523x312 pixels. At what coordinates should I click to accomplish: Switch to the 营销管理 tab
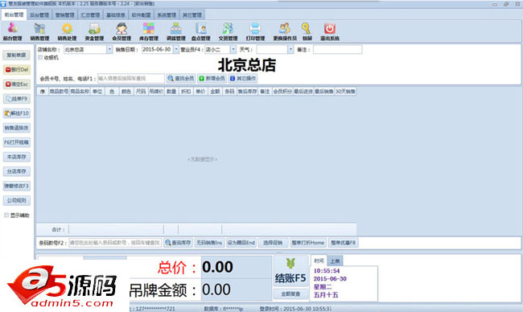click(64, 15)
